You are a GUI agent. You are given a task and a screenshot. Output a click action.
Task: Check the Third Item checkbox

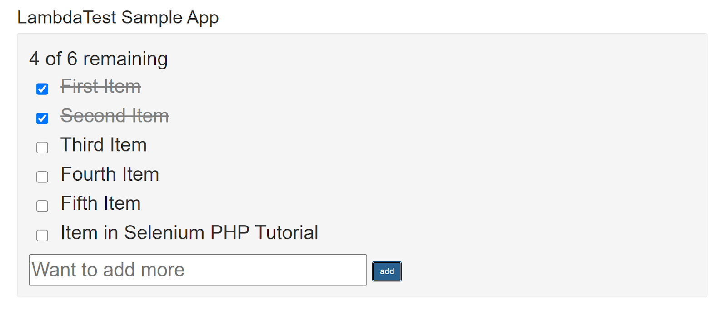coord(42,147)
